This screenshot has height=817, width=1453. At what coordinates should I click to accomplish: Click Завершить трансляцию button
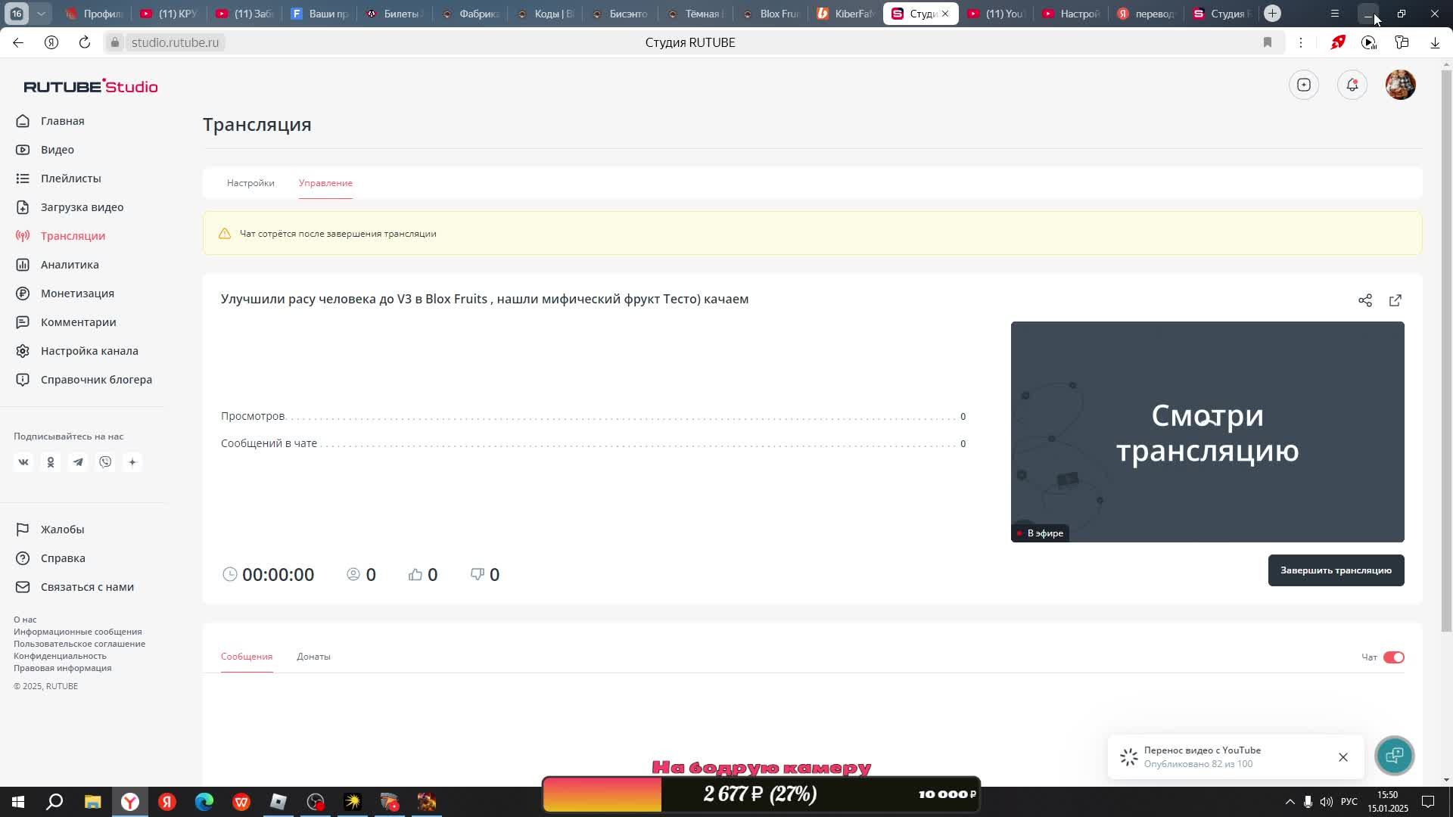(1336, 570)
